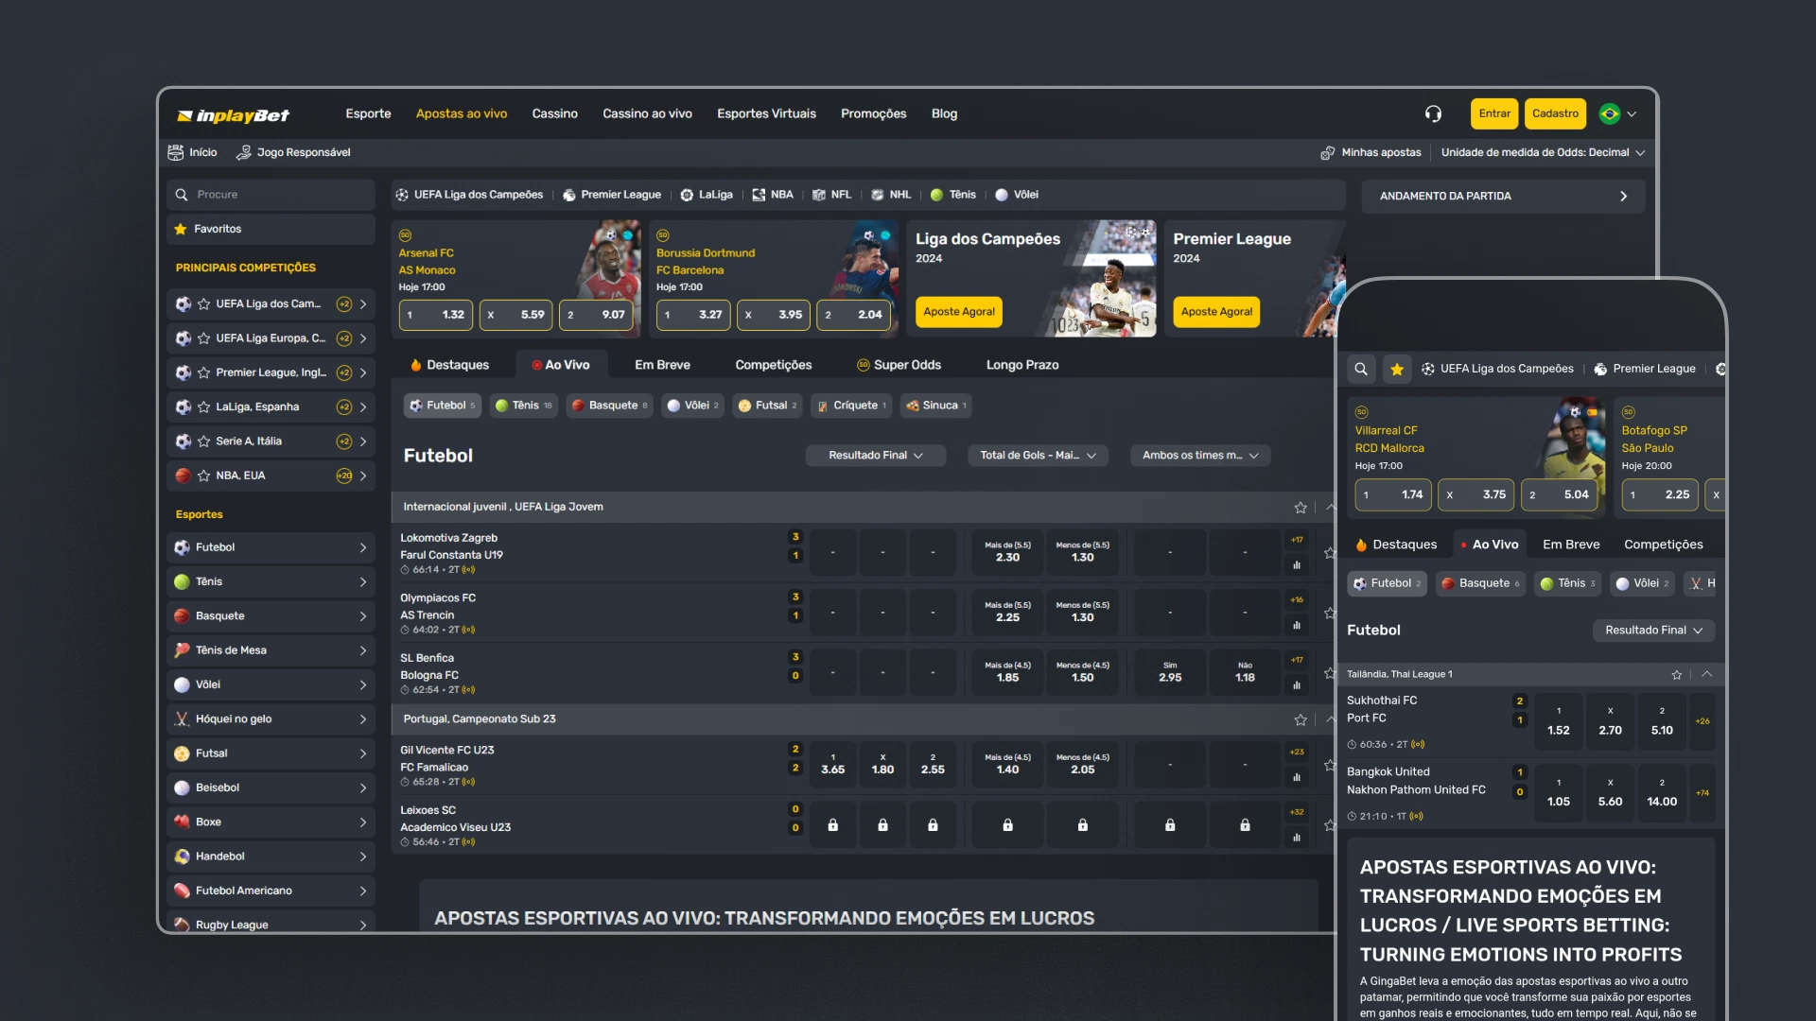This screenshot has height=1021, width=1816.
Task: Open Ambos os times marcam dropdown
Action: click(x=1200, y=456)
